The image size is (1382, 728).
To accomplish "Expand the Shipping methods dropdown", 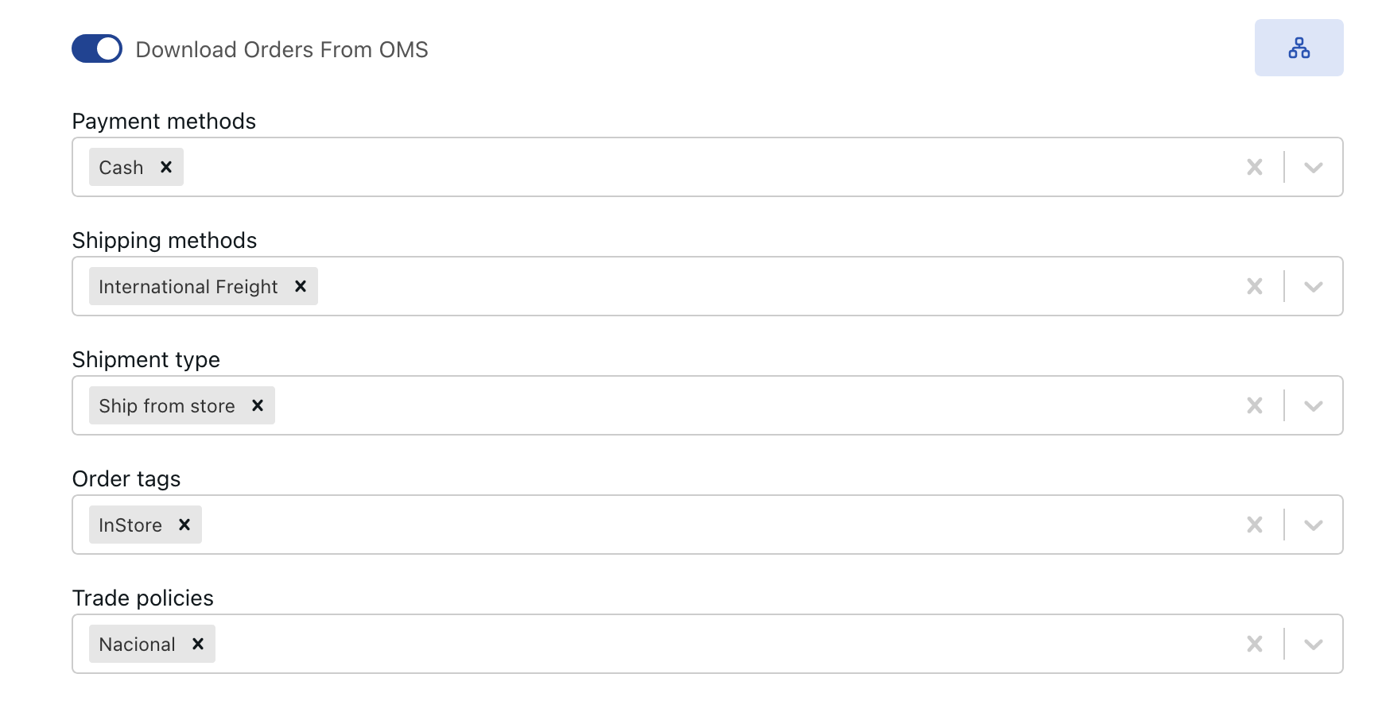I will [x=1314, y=286].
